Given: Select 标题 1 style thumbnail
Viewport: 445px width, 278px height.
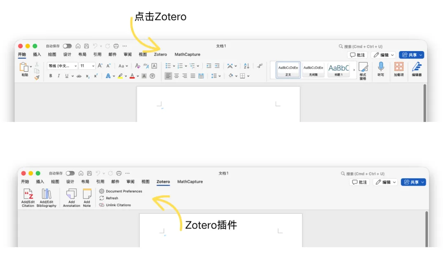Looking at the screenshot, I should (x=339, y=70).
